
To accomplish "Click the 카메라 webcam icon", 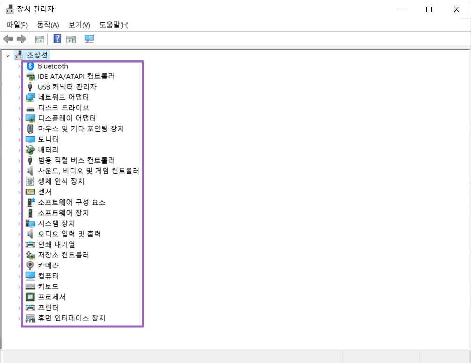I will 30,265.
